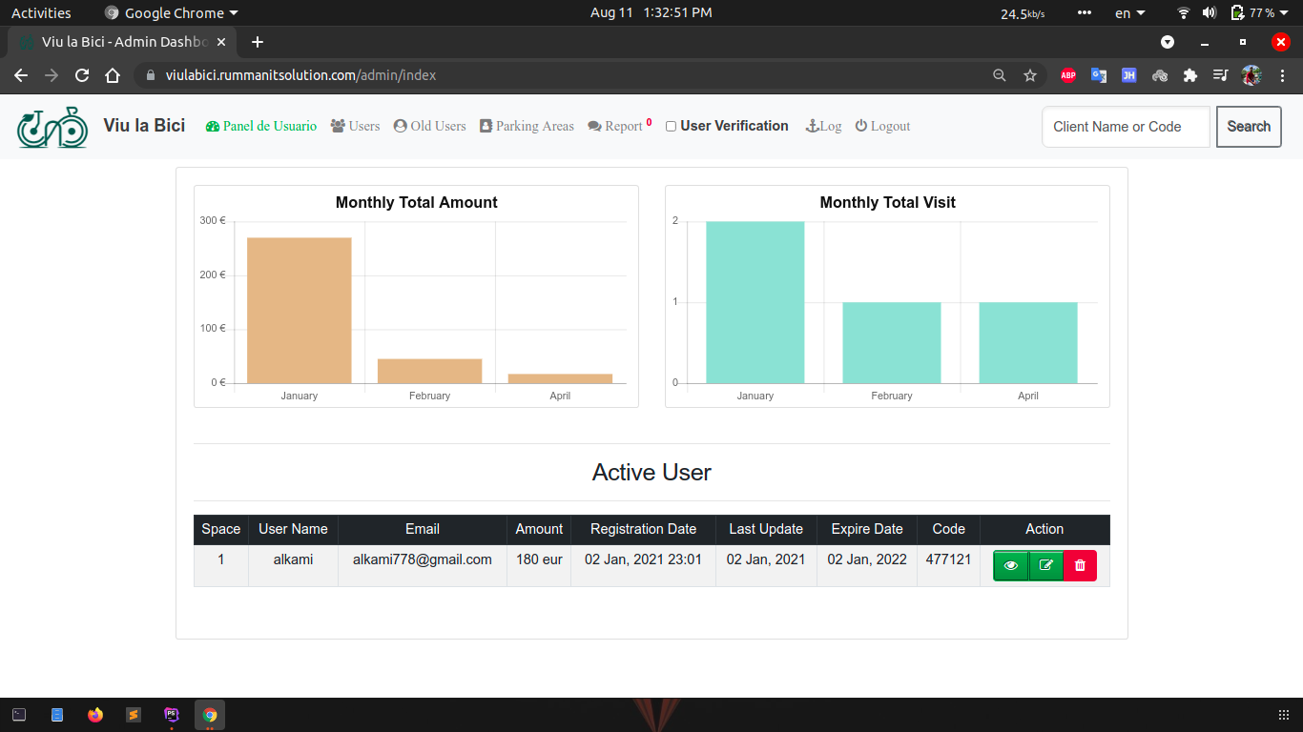
Task: Reload the page using the browser refresh icon
Action: point(82,75)
